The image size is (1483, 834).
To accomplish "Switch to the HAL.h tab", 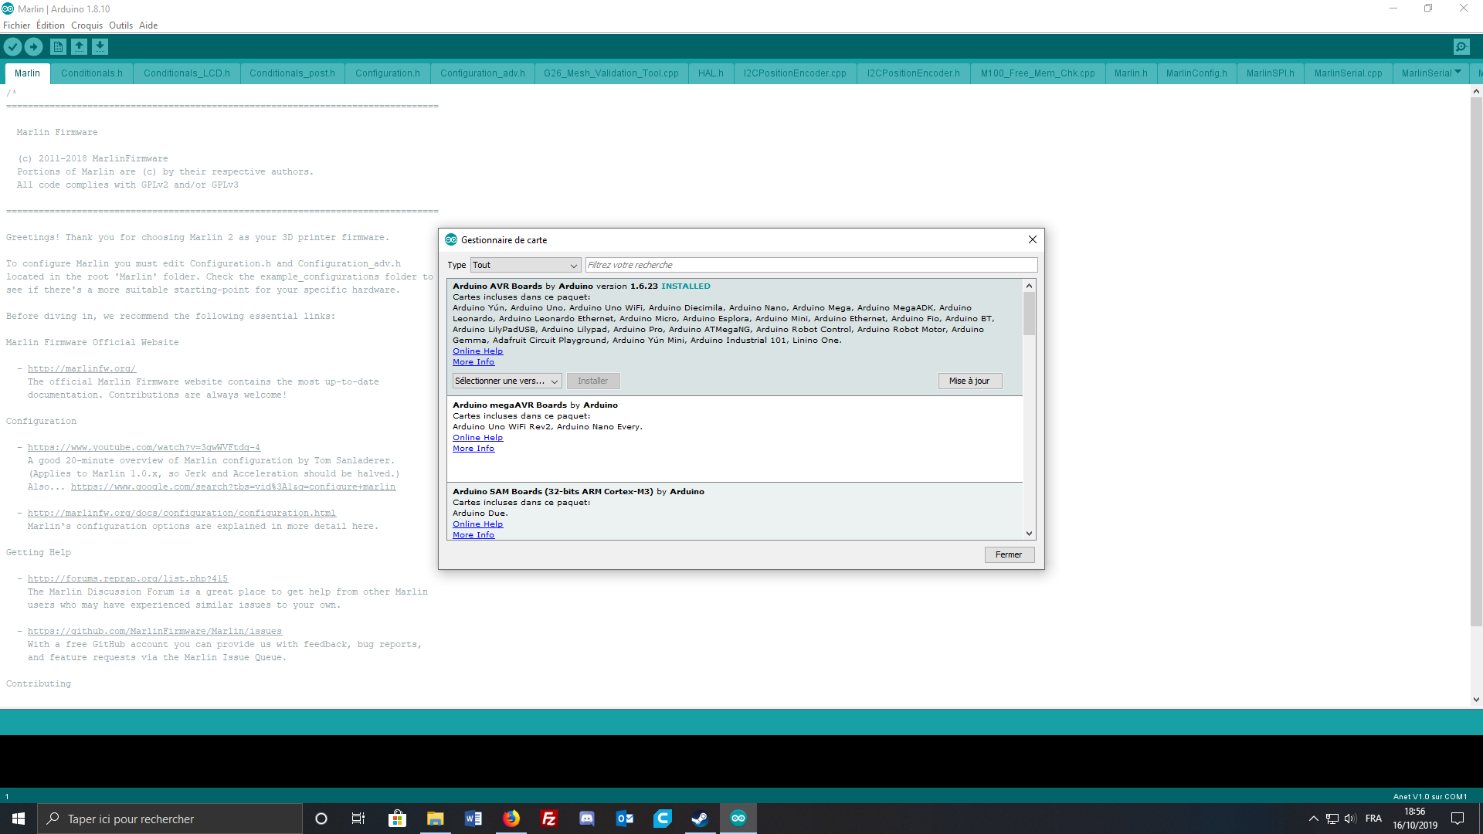I will 711,73.
